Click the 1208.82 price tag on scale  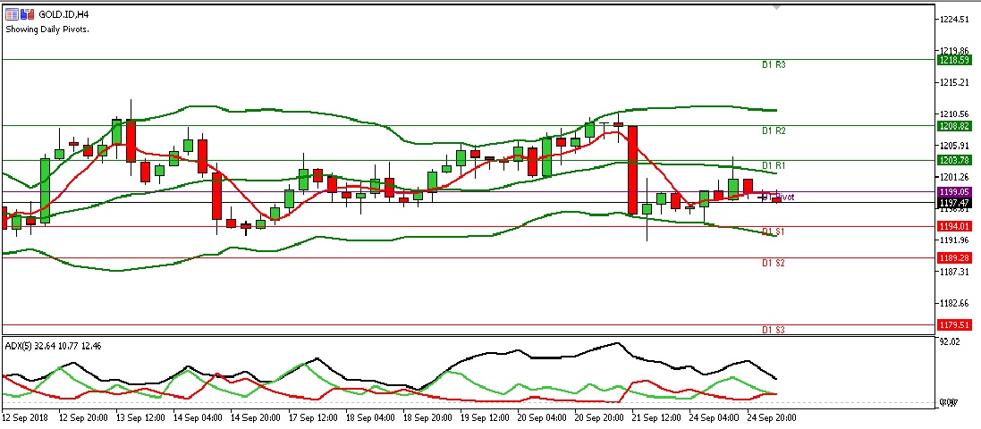pos(955,126)
